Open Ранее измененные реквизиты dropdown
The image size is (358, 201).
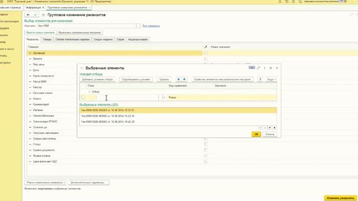click(x=45, y=183)
